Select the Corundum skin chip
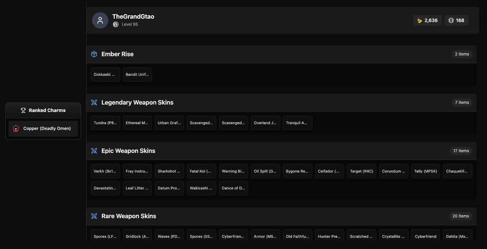This screenshot has height=249, width=487. click(x=394, y=171)
